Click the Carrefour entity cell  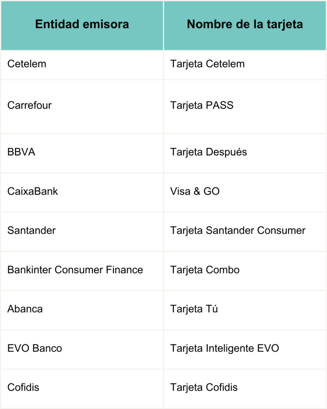point(82,107)
